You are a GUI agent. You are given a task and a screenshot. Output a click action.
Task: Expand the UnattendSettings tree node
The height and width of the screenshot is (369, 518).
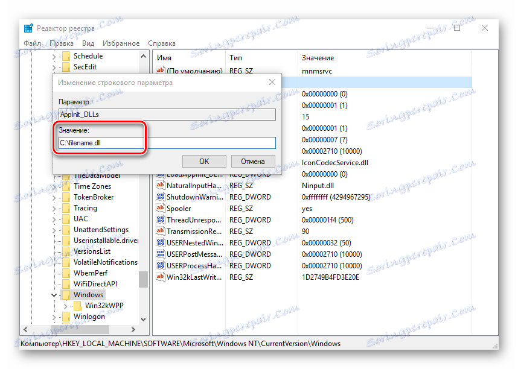point(54,230)
